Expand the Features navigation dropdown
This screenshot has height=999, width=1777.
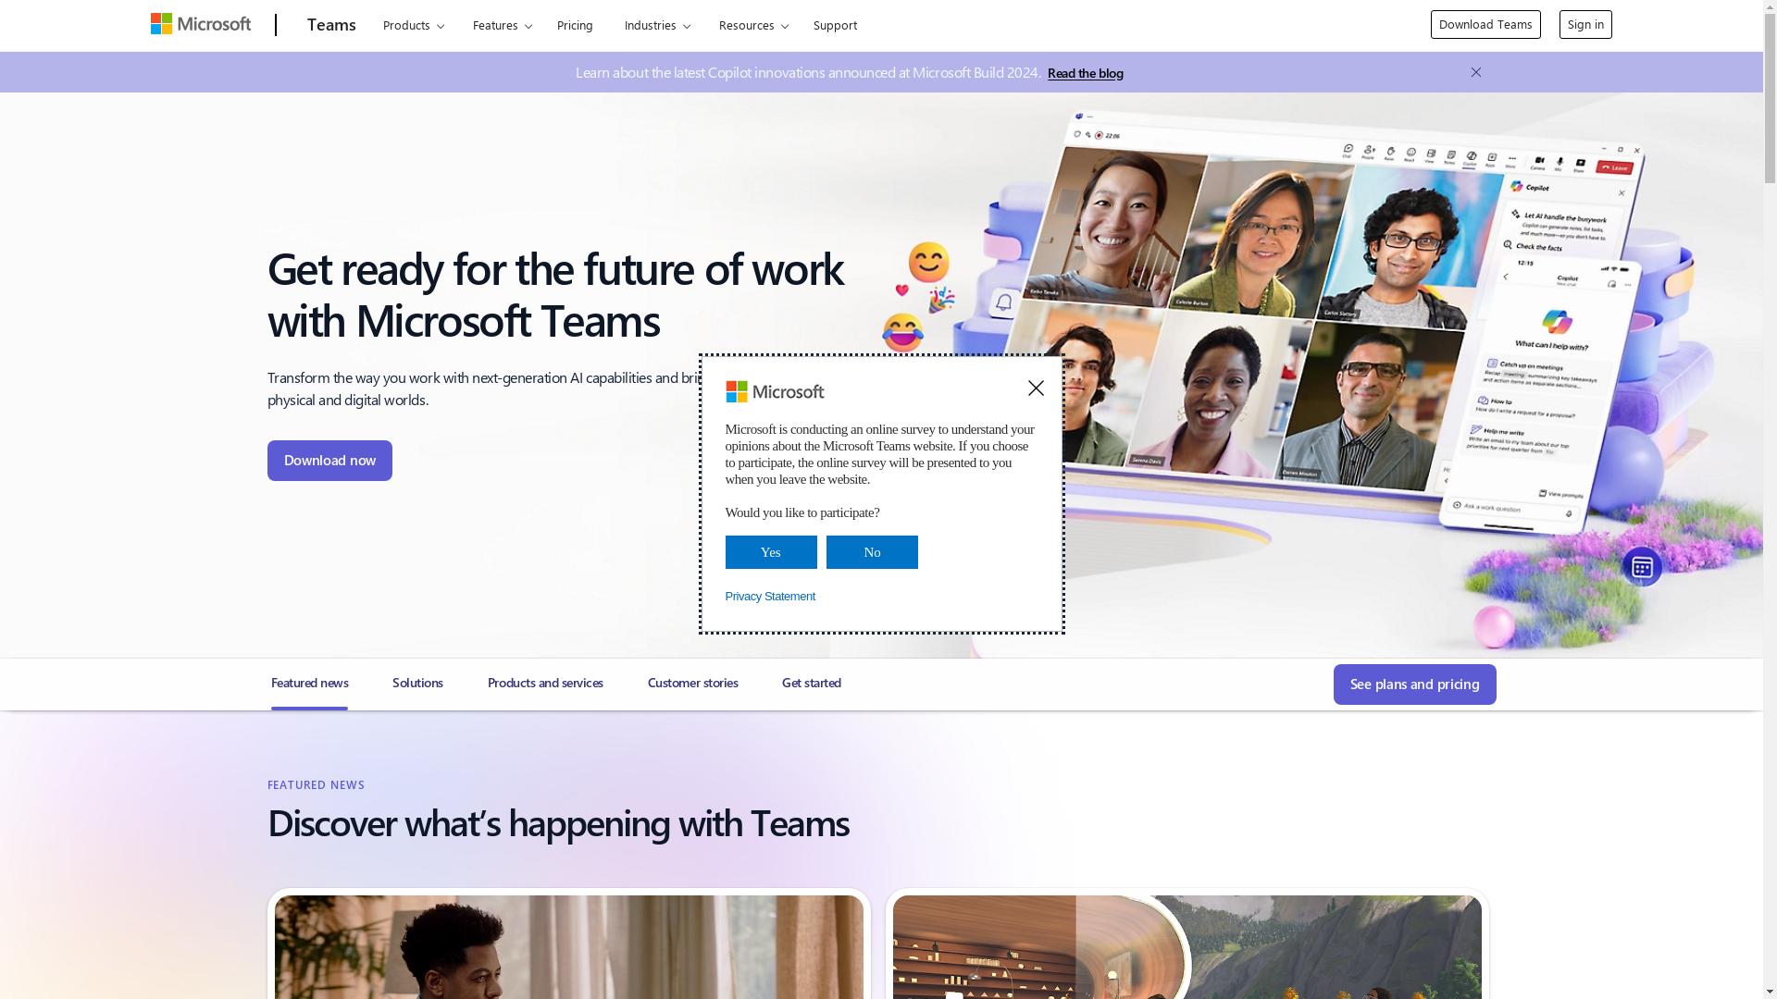click(502, 24)
